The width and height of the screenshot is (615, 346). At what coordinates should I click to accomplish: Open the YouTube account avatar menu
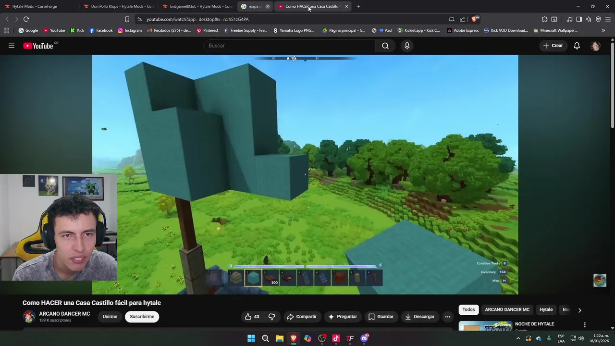pos(595,46)
